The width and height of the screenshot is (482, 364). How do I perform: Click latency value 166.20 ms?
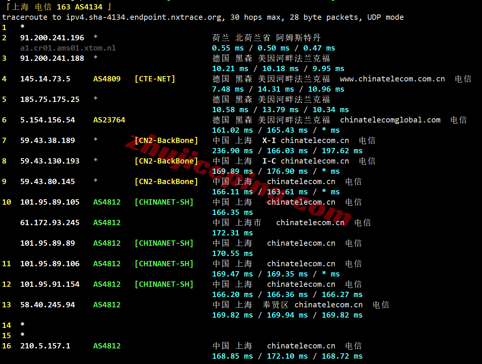tap(233, 294)
